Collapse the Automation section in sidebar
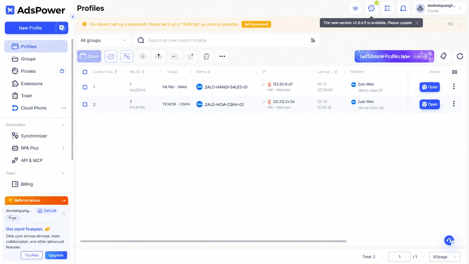This screenshot has width=469, height=264. [x=63, y=125]
